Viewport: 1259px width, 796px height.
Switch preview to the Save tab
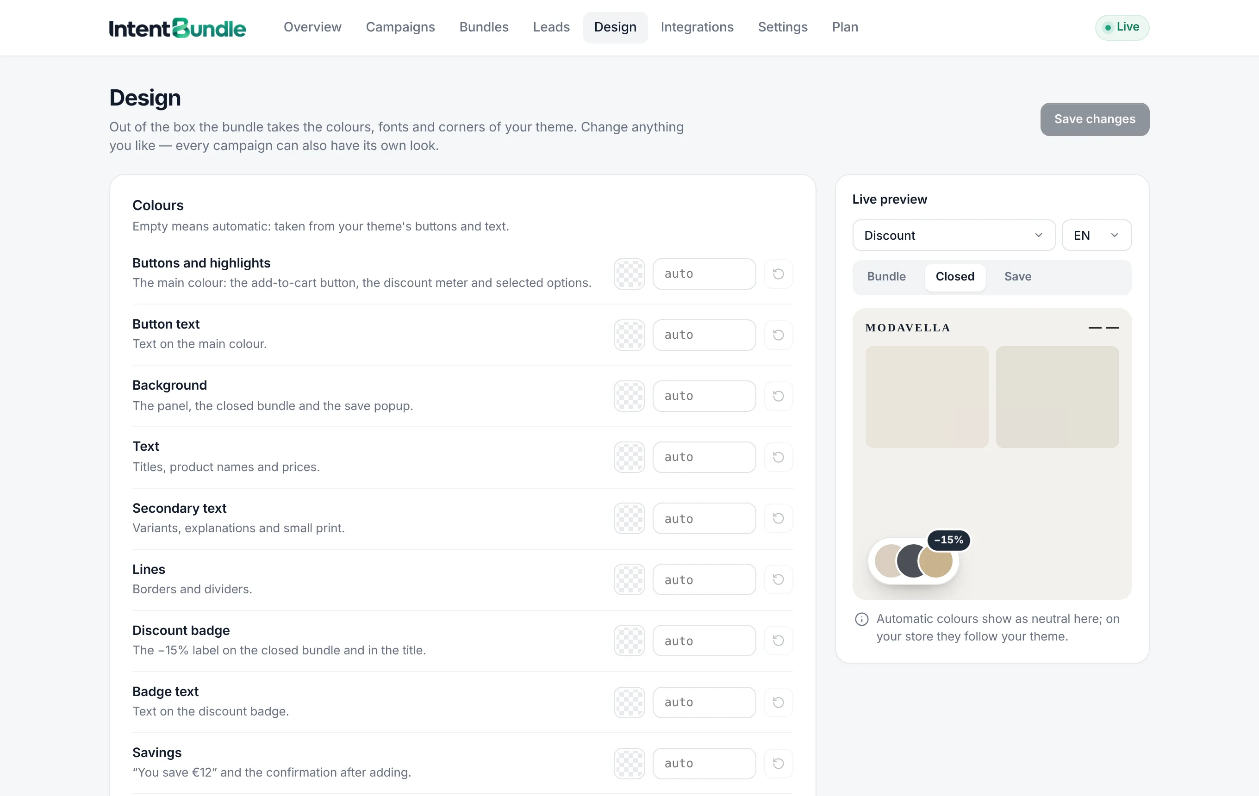tap(1017, 277)
